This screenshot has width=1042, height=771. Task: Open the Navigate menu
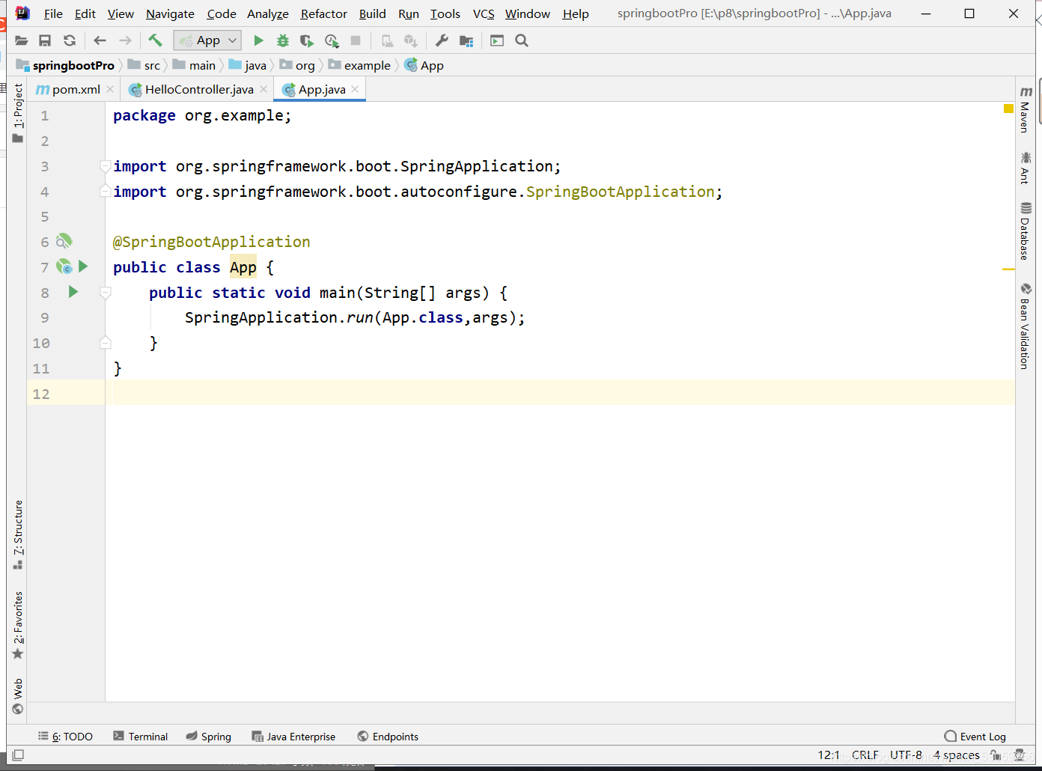[x=170, y=13]
